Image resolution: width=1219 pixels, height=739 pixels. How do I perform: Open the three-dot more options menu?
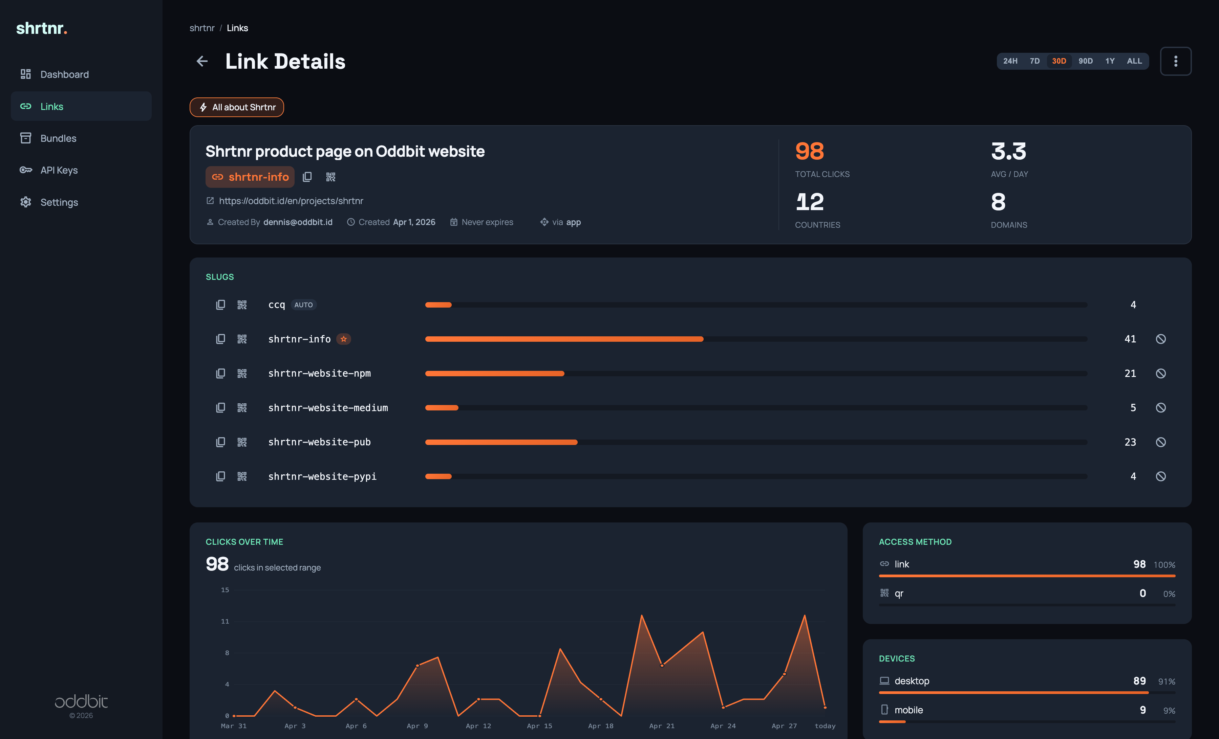coord(1175,61)
